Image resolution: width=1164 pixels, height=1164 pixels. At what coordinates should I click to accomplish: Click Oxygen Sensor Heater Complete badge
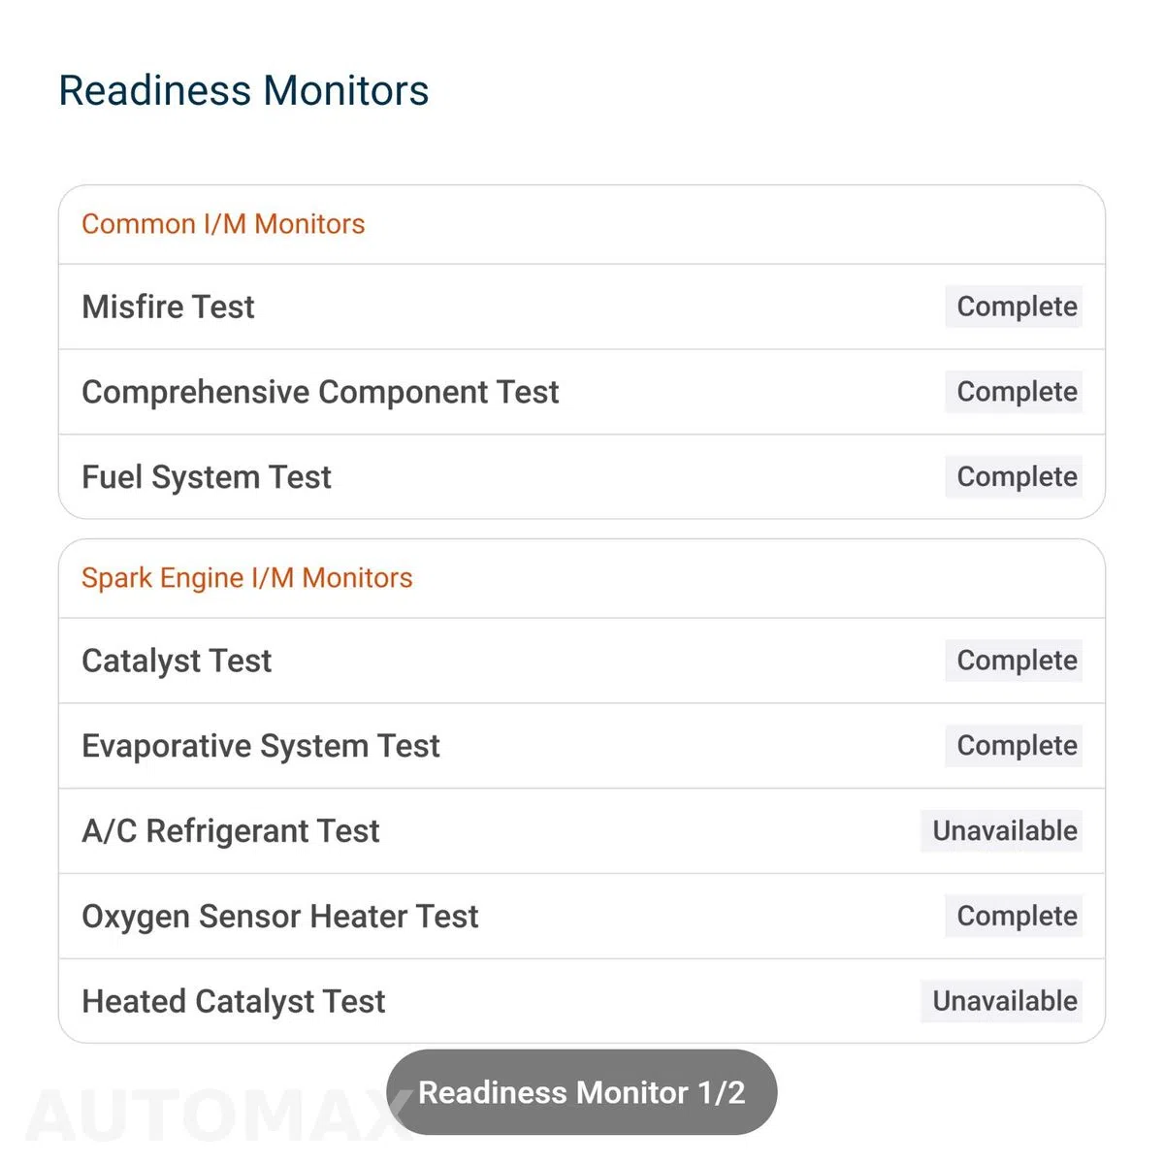coord(1014,917)
